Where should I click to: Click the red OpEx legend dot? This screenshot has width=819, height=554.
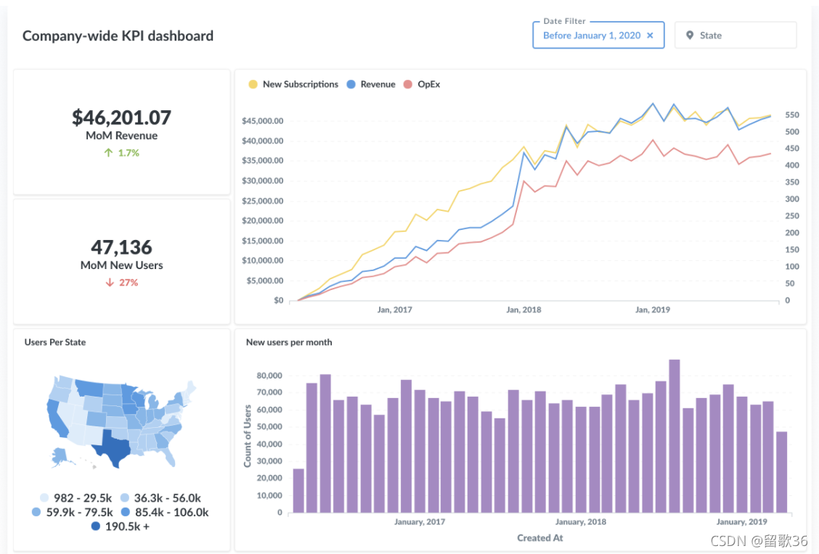pos(408,84)
